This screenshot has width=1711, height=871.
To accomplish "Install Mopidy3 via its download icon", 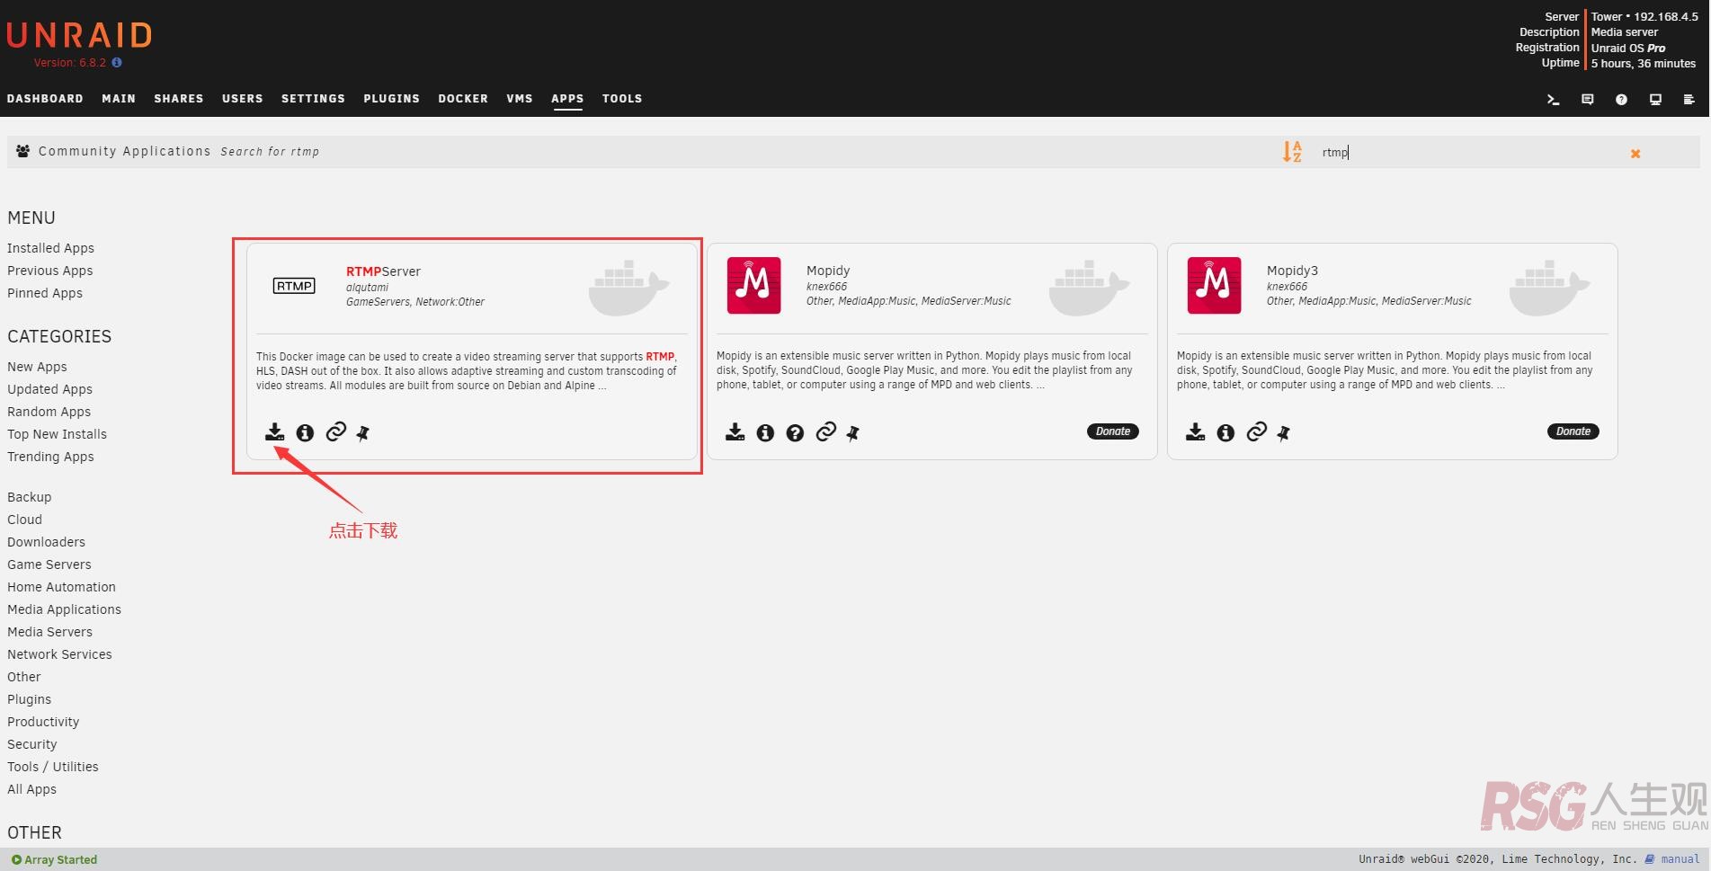I will coord(1195,432).
